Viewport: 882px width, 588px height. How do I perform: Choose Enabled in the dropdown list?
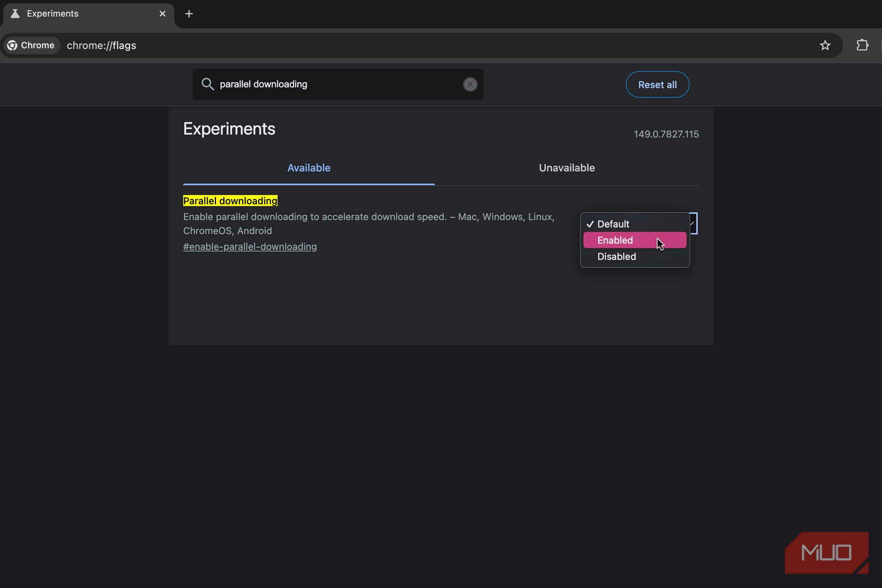pyautogui.click(x=635, y=240)
